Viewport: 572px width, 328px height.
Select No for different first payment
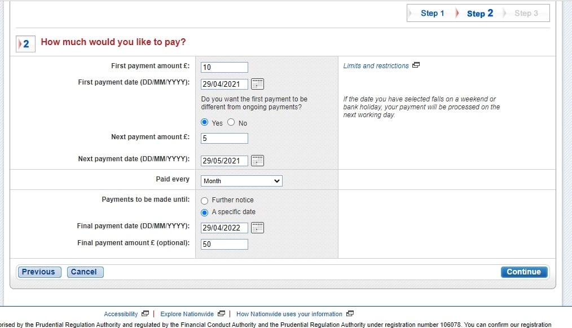pyautogui.click(x=231, y=122)
